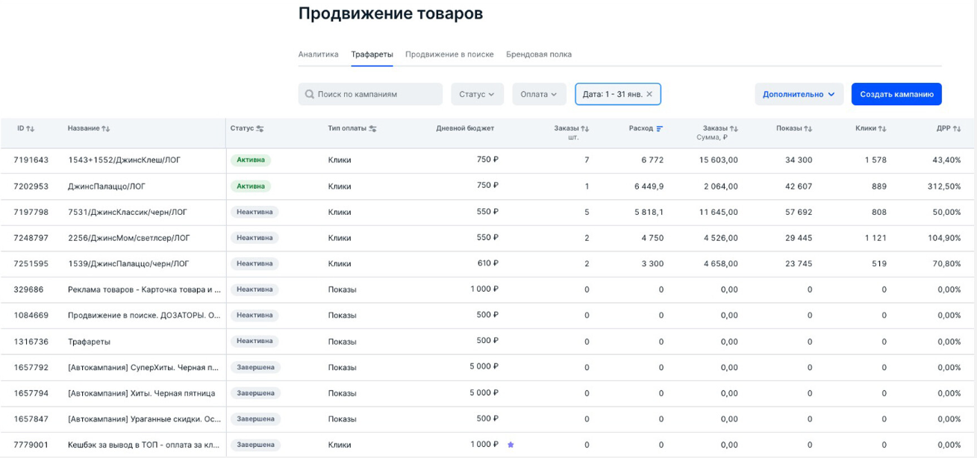Click the sort arrows next to Название

click(x=106, y=129)
